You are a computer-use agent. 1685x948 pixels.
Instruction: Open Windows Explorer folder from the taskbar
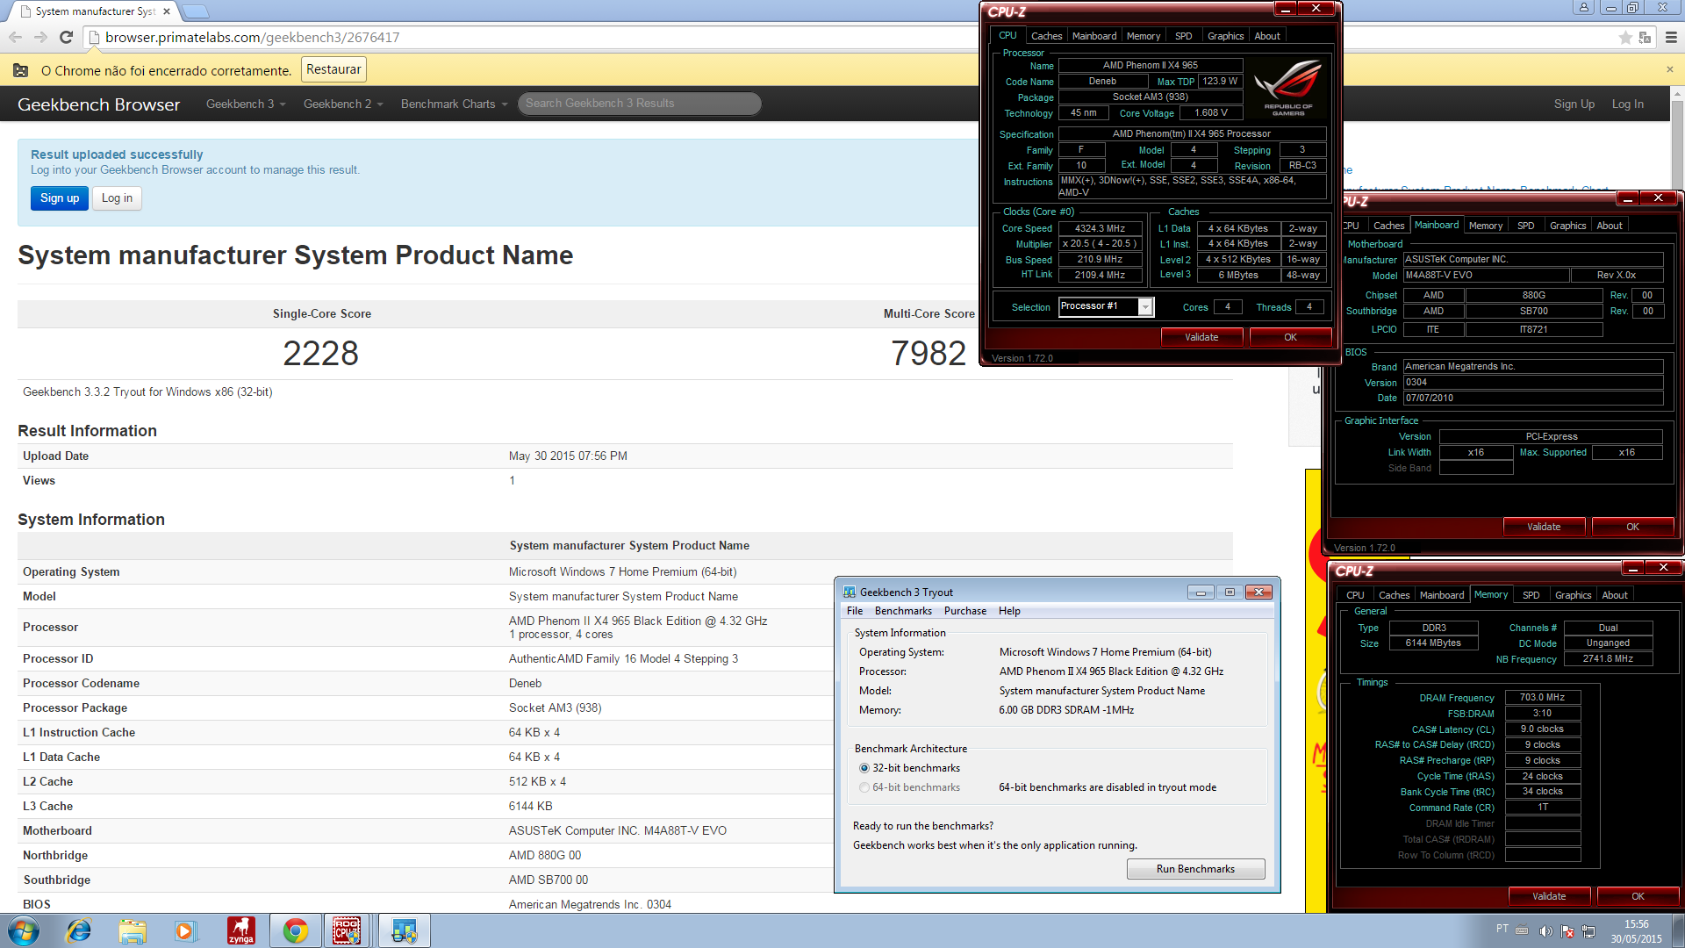(133, 930)
